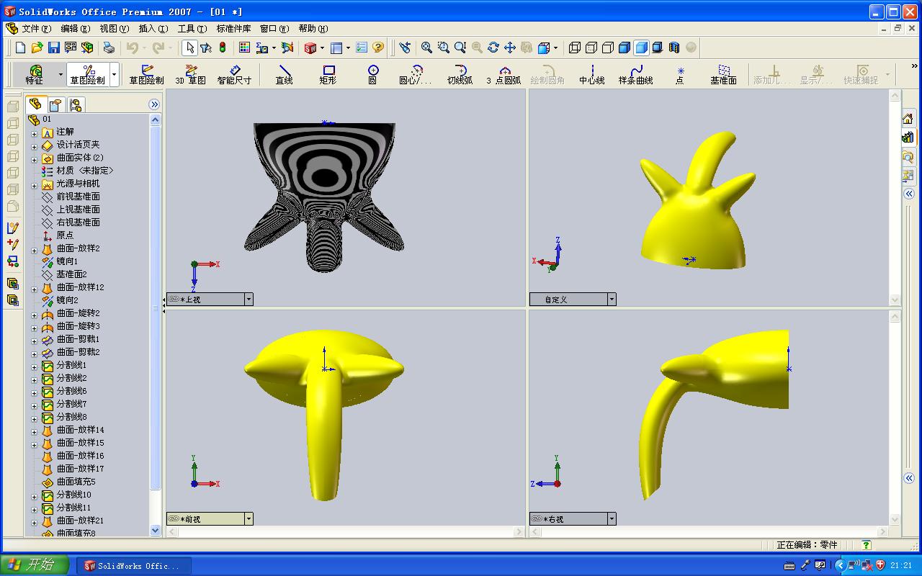Image resolution: width=922 pixels, height=576 pixels.
Task: Open the 插入(I) menu
Action: click(153, 29)
